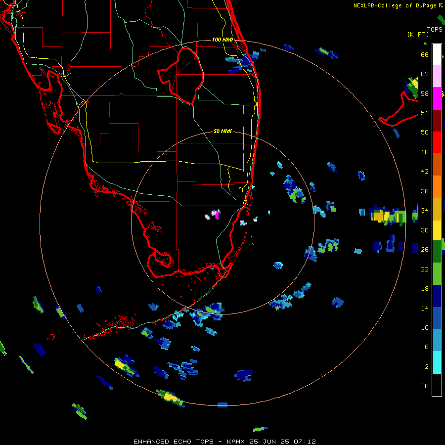The image size is (445, 445).
Task: Select the 58 legend scale value
Action: tap(425, 93)
